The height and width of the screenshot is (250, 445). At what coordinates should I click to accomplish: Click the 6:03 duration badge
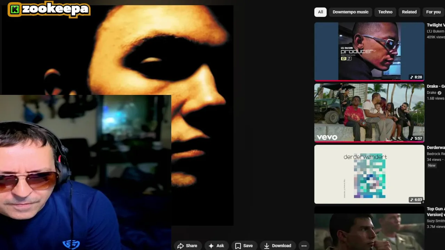(416, 200)
